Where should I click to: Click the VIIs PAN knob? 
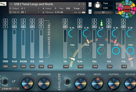130,51
